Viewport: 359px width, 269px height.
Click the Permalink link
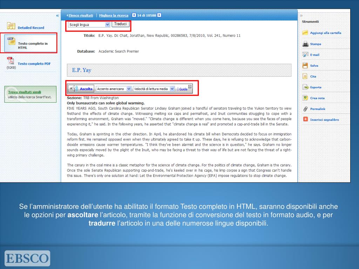[x=318, y=109]
